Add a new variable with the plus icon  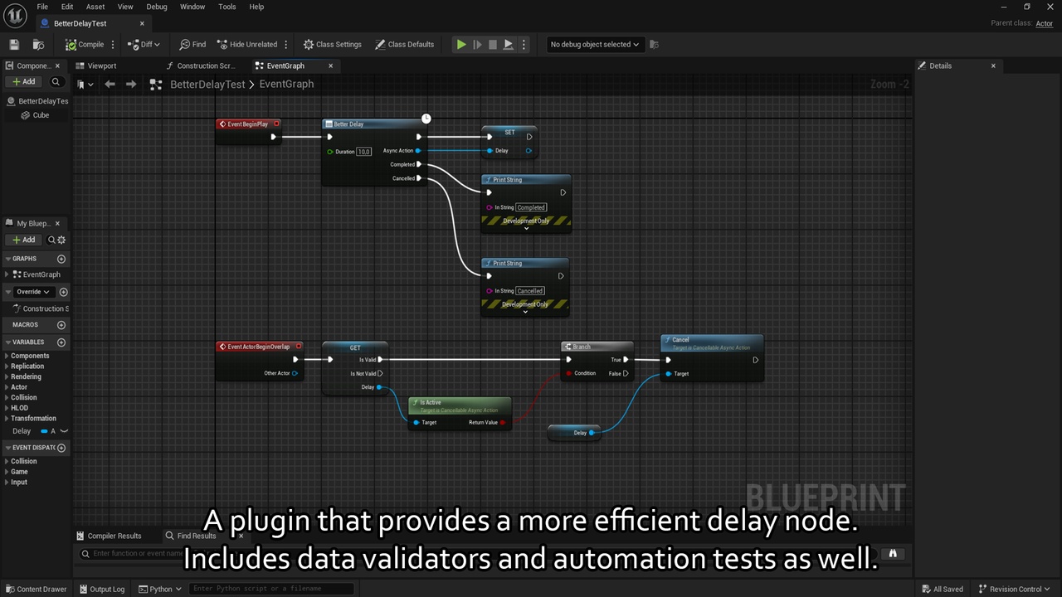pyautogui.click(x=61, y=342)
